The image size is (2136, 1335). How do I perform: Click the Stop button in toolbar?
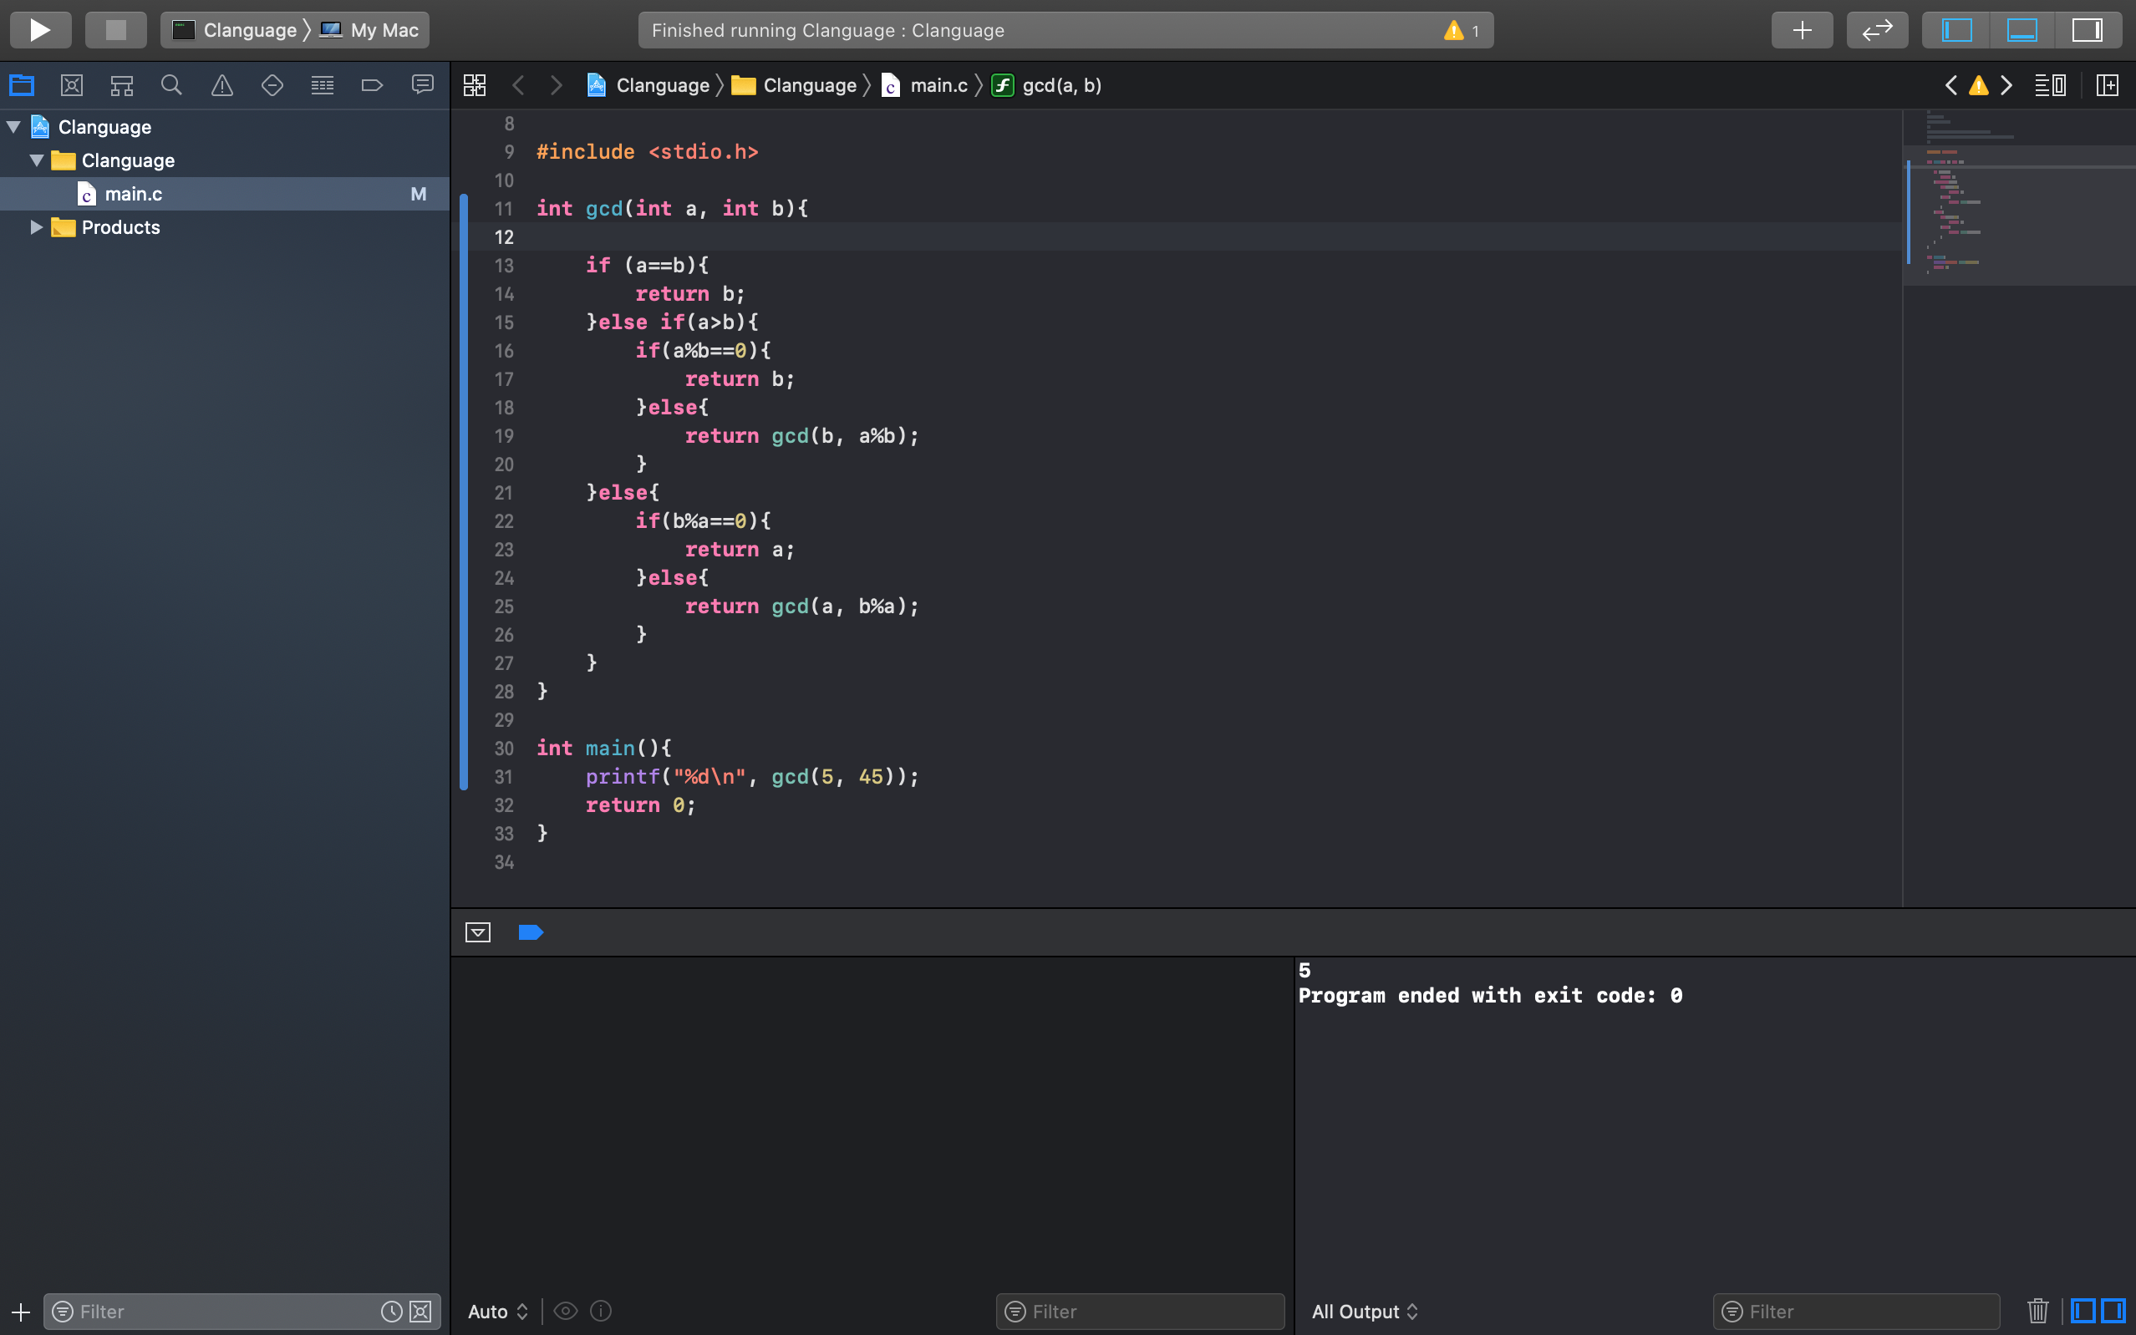click(115, 30)
